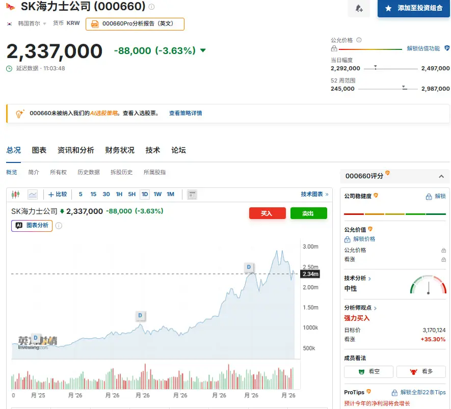Collapse the 000660评分 panel chevron

pyautogui.click(x=441, y=176)
